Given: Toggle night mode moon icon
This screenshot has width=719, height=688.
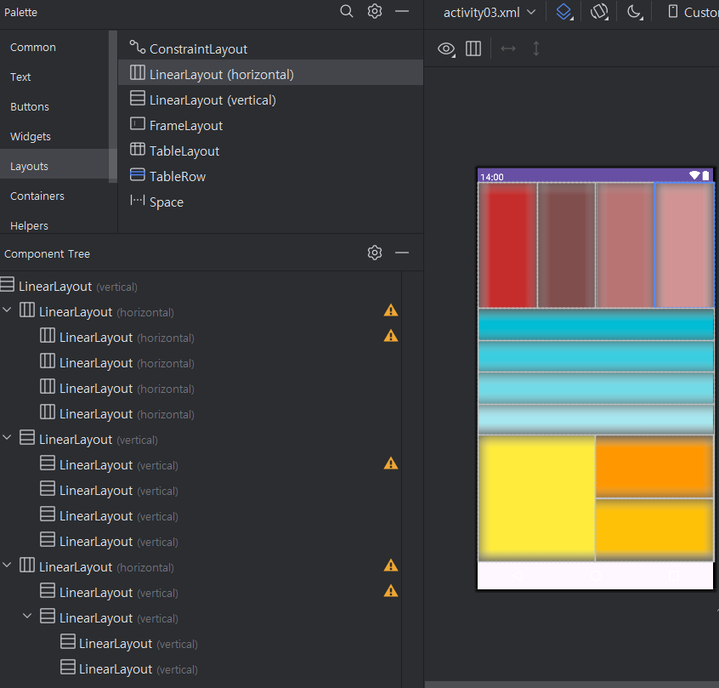Looking at the screenshot, I should (634, 12).
